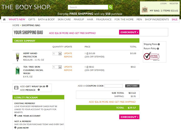Click the Register link
Image resolution: width=181 pixels, height=130 pixels.
click(174, 3)
